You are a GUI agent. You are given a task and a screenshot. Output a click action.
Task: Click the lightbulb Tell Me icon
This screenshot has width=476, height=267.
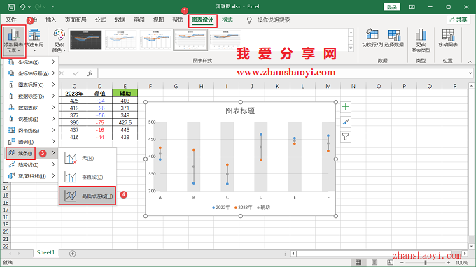point(249,20)
